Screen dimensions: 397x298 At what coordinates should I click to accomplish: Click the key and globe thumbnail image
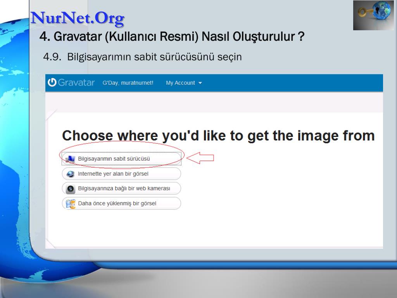373,16
